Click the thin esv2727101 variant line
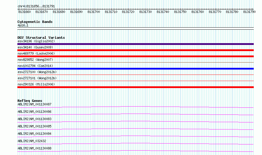 click(x=135, y=81)
